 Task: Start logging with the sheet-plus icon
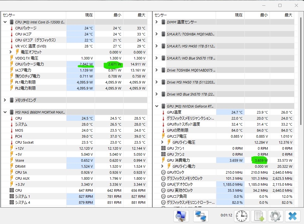(x=258, y=216)
